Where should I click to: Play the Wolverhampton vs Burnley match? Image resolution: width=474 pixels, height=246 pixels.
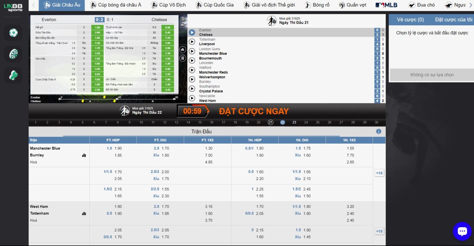click(x=192, y=79)
